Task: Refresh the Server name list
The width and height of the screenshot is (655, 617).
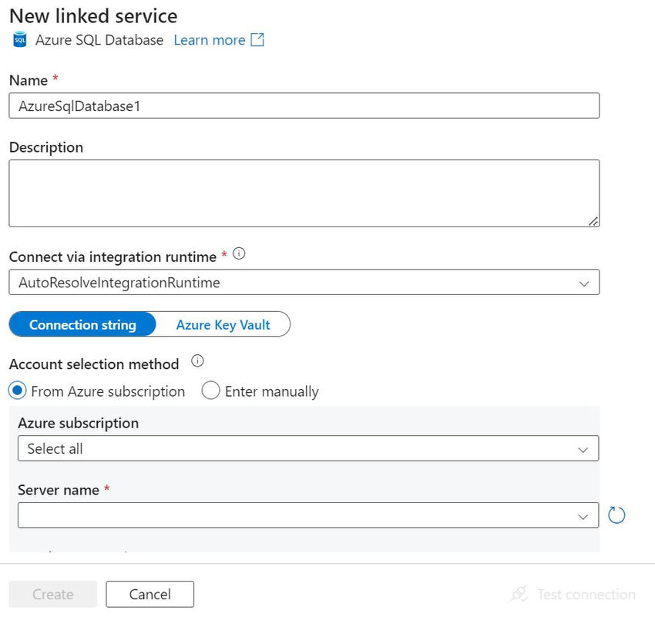Action: pos(616,515)
